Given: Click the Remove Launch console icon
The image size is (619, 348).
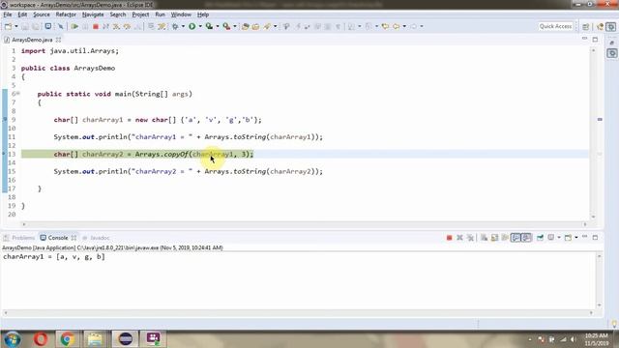Looking at the screenshot, I should pyautogui.click(x=460, y=238).
